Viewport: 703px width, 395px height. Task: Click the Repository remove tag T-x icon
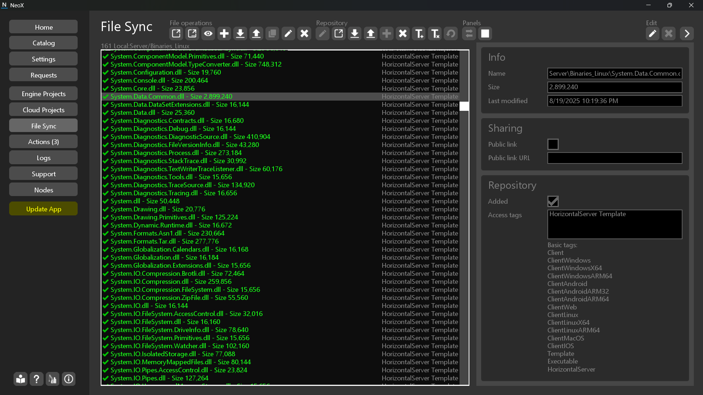tap(435, 34)
